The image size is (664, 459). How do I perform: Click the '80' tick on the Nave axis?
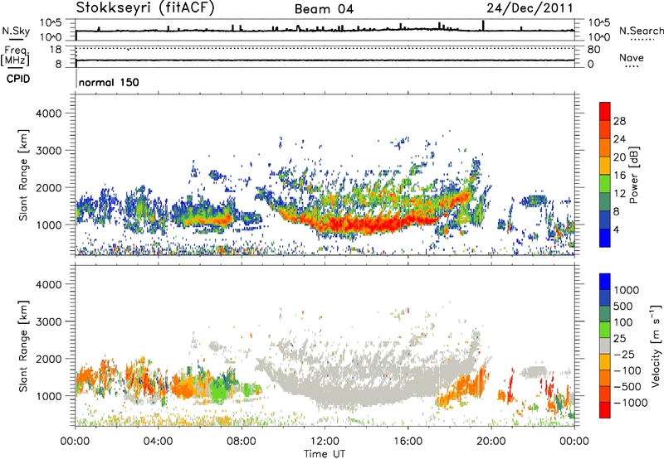pyautogui.click(x=593, y=50)
